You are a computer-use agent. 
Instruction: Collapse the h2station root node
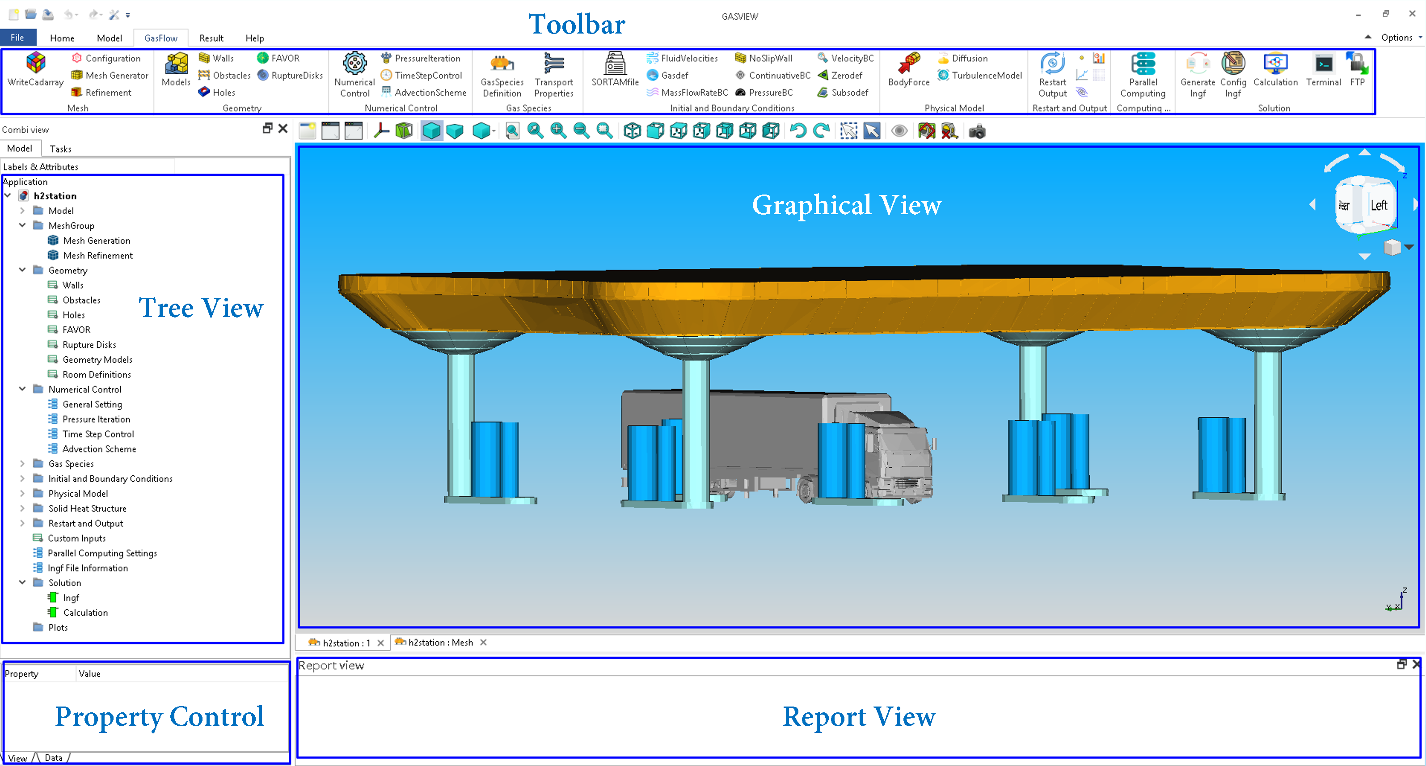(x=8, y=195)
